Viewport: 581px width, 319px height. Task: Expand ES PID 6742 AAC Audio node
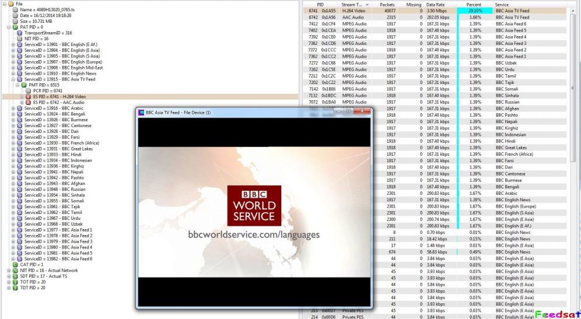click(22, 102)
